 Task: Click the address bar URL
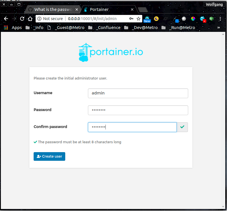[x=92, y=19]
